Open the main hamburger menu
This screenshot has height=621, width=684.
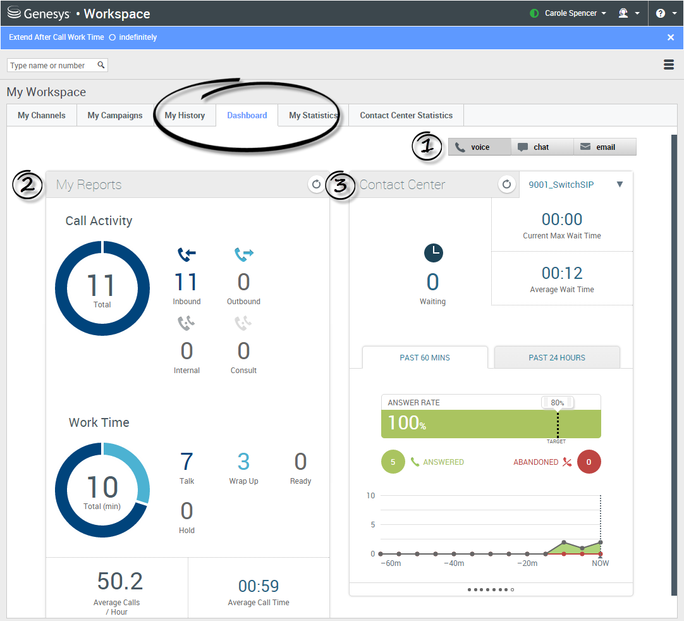(x=669, y=65)
